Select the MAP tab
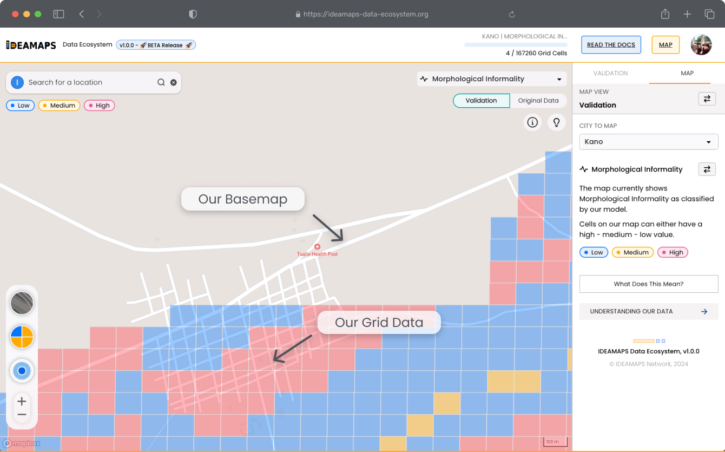This screenshot has height=452, width=725. click(x=687, y=73)
